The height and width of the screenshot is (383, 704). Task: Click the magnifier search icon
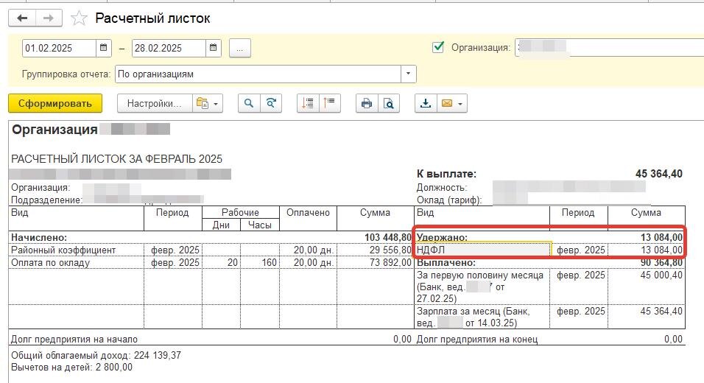249,103
